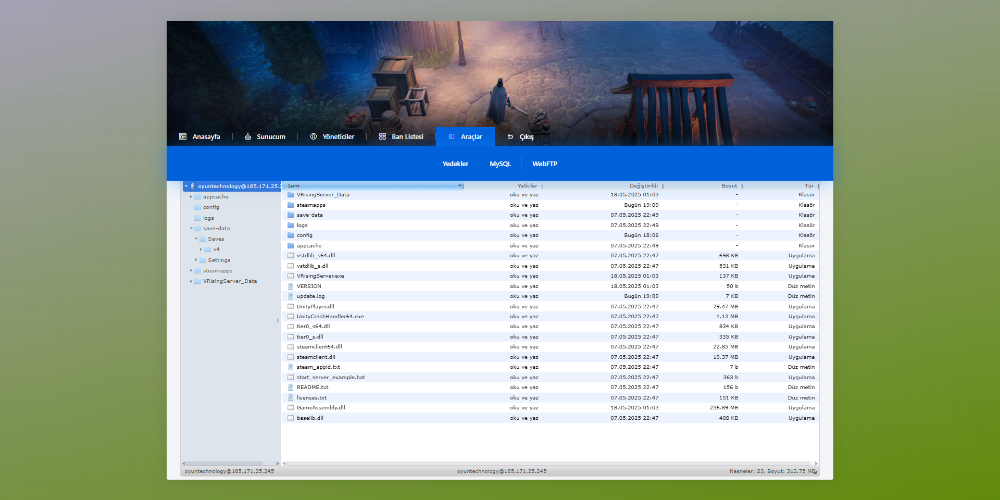Collapse the save-data folder in tree
This screenshot has width=1000, height=500.
coord(191,229)
